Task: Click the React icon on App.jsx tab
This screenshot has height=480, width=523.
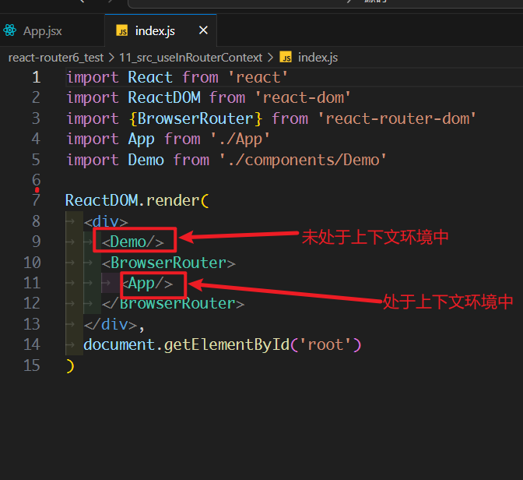Action: [10, 31]
